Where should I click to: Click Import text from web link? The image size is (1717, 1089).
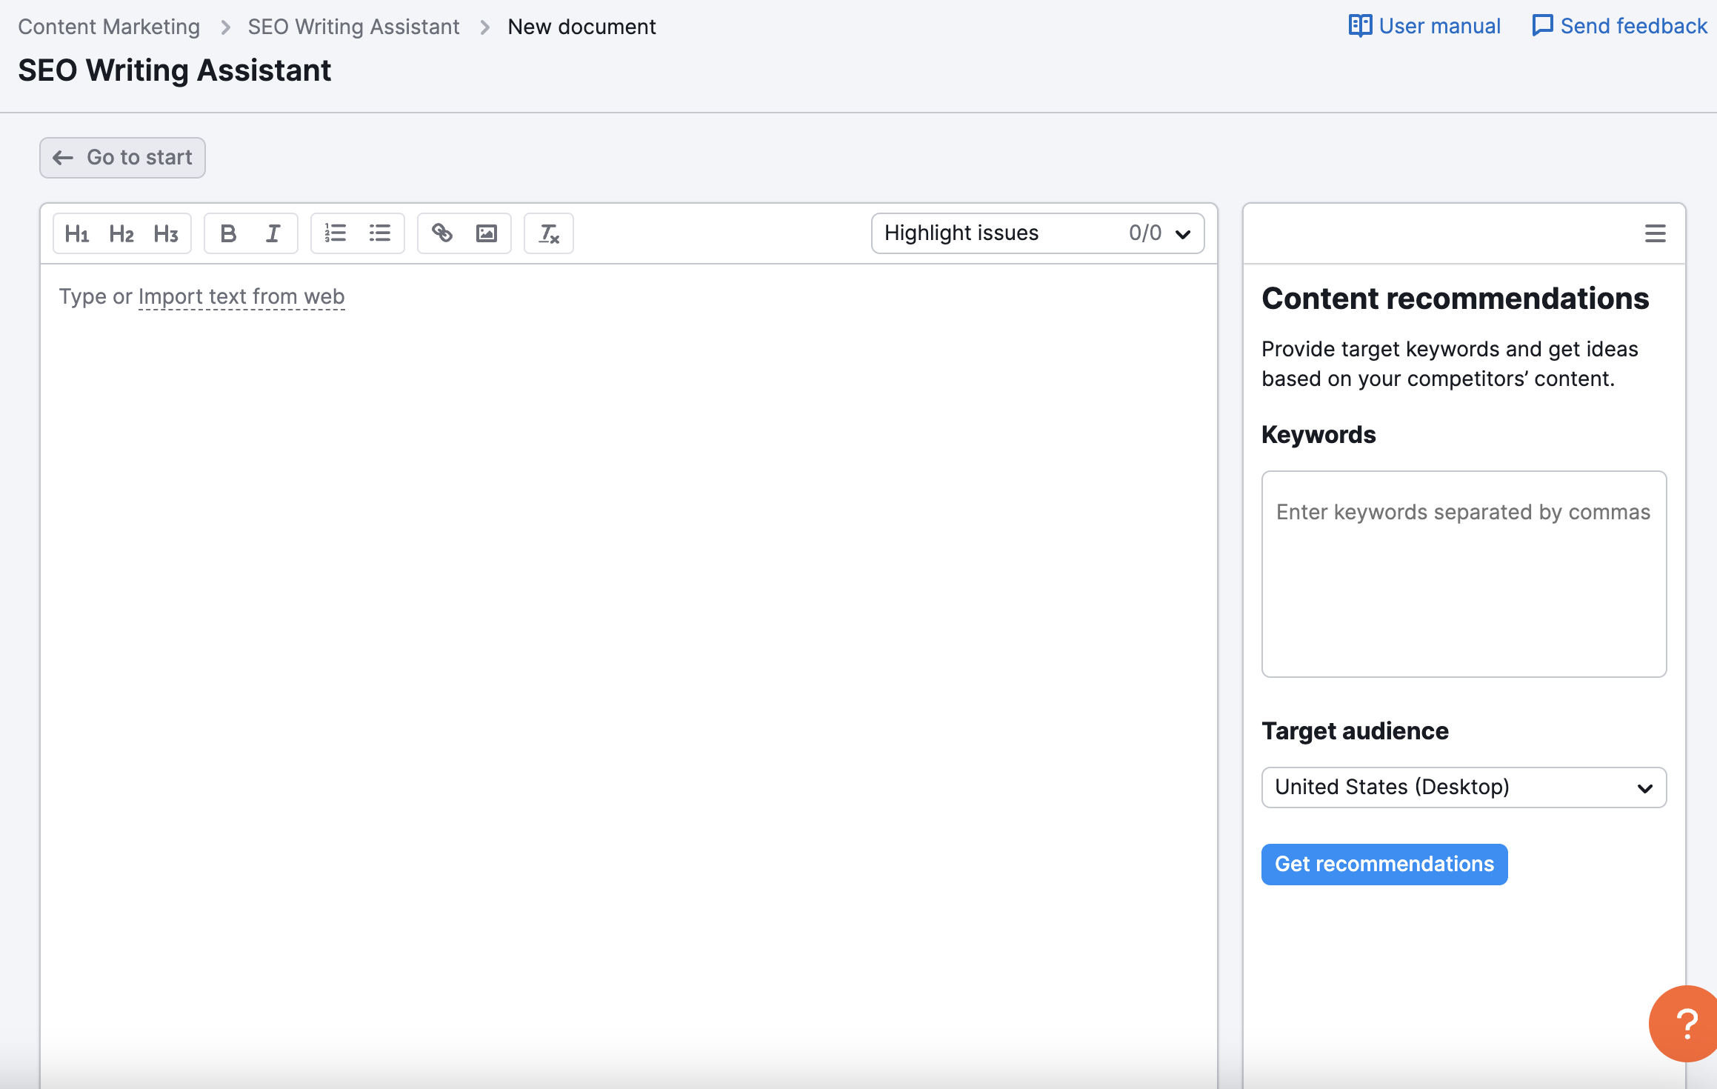click(x=241, y=296)
